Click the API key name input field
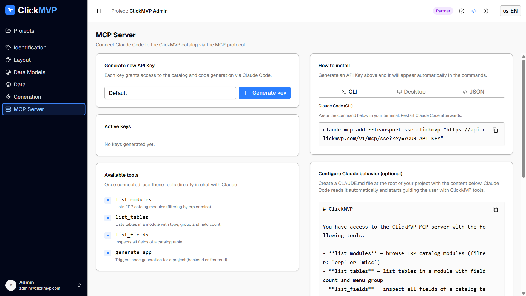 coord(170,93)
